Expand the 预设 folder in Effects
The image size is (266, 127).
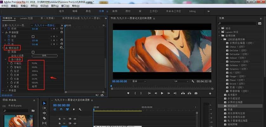click(x=219, y=28)
